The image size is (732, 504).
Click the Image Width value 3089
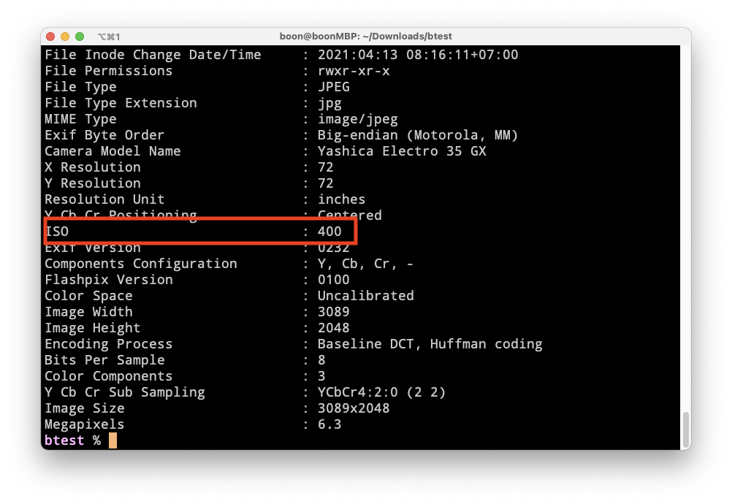(x=333, y=312)
